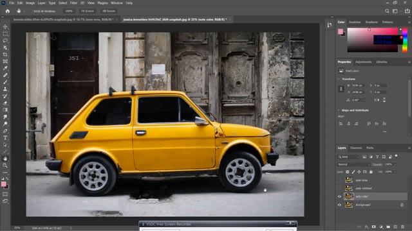This screenshot has width=412, height=231.
Task: Open the Opacity value dropdown arrow
Action: pos(395,164)
